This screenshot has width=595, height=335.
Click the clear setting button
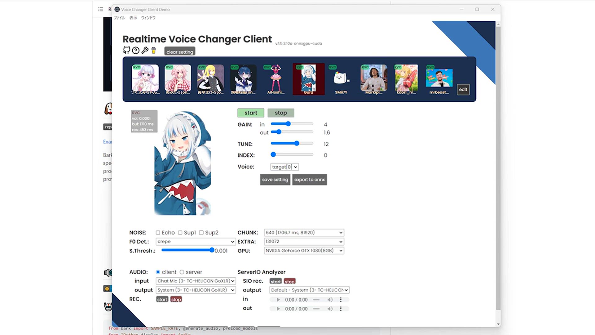tap(180, 52)
